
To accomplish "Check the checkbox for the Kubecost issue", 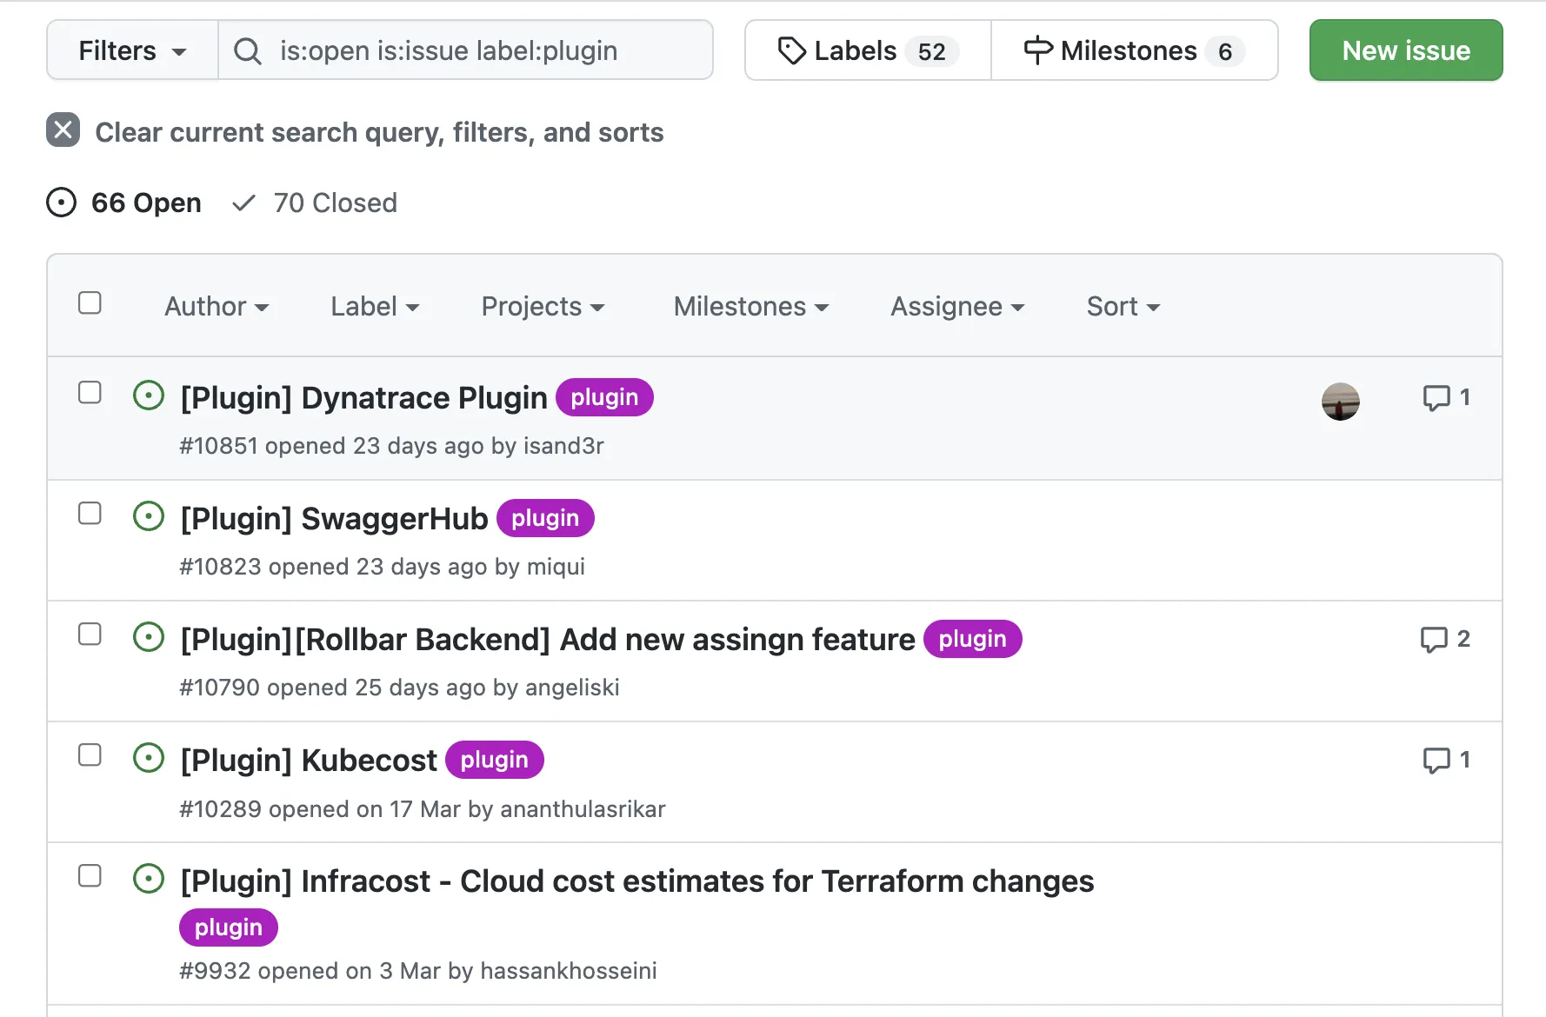I will (90, 755).
